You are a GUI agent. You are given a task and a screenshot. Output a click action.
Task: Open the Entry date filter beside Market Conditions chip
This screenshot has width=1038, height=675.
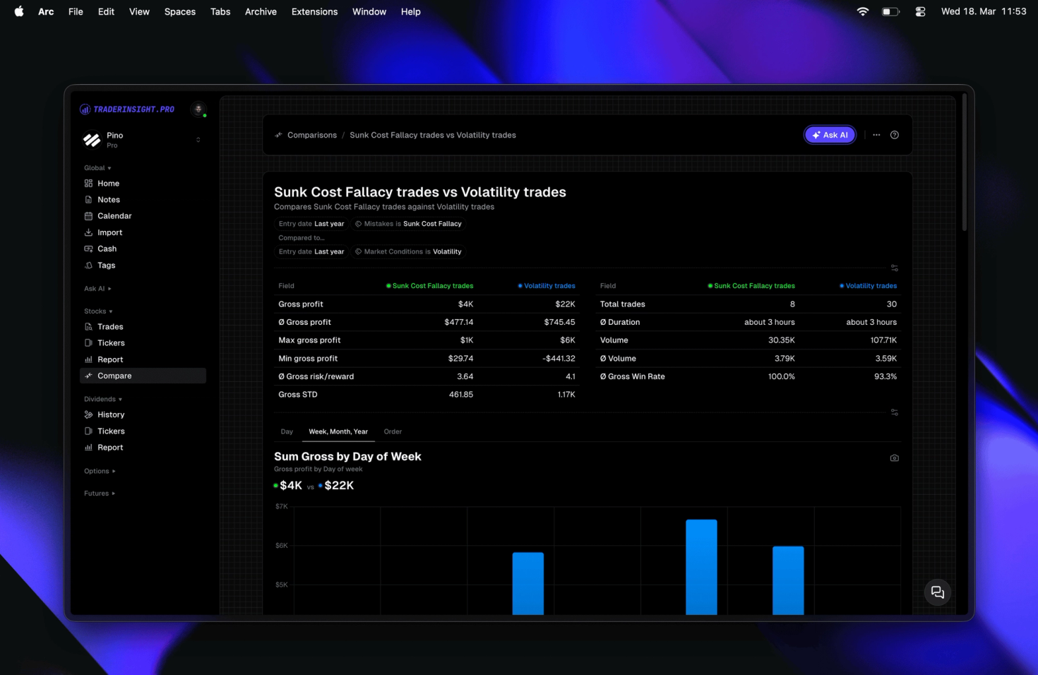click(x=311, y=251)
